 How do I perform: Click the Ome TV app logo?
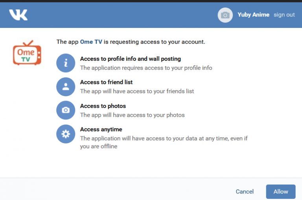[x=27, y=53]
